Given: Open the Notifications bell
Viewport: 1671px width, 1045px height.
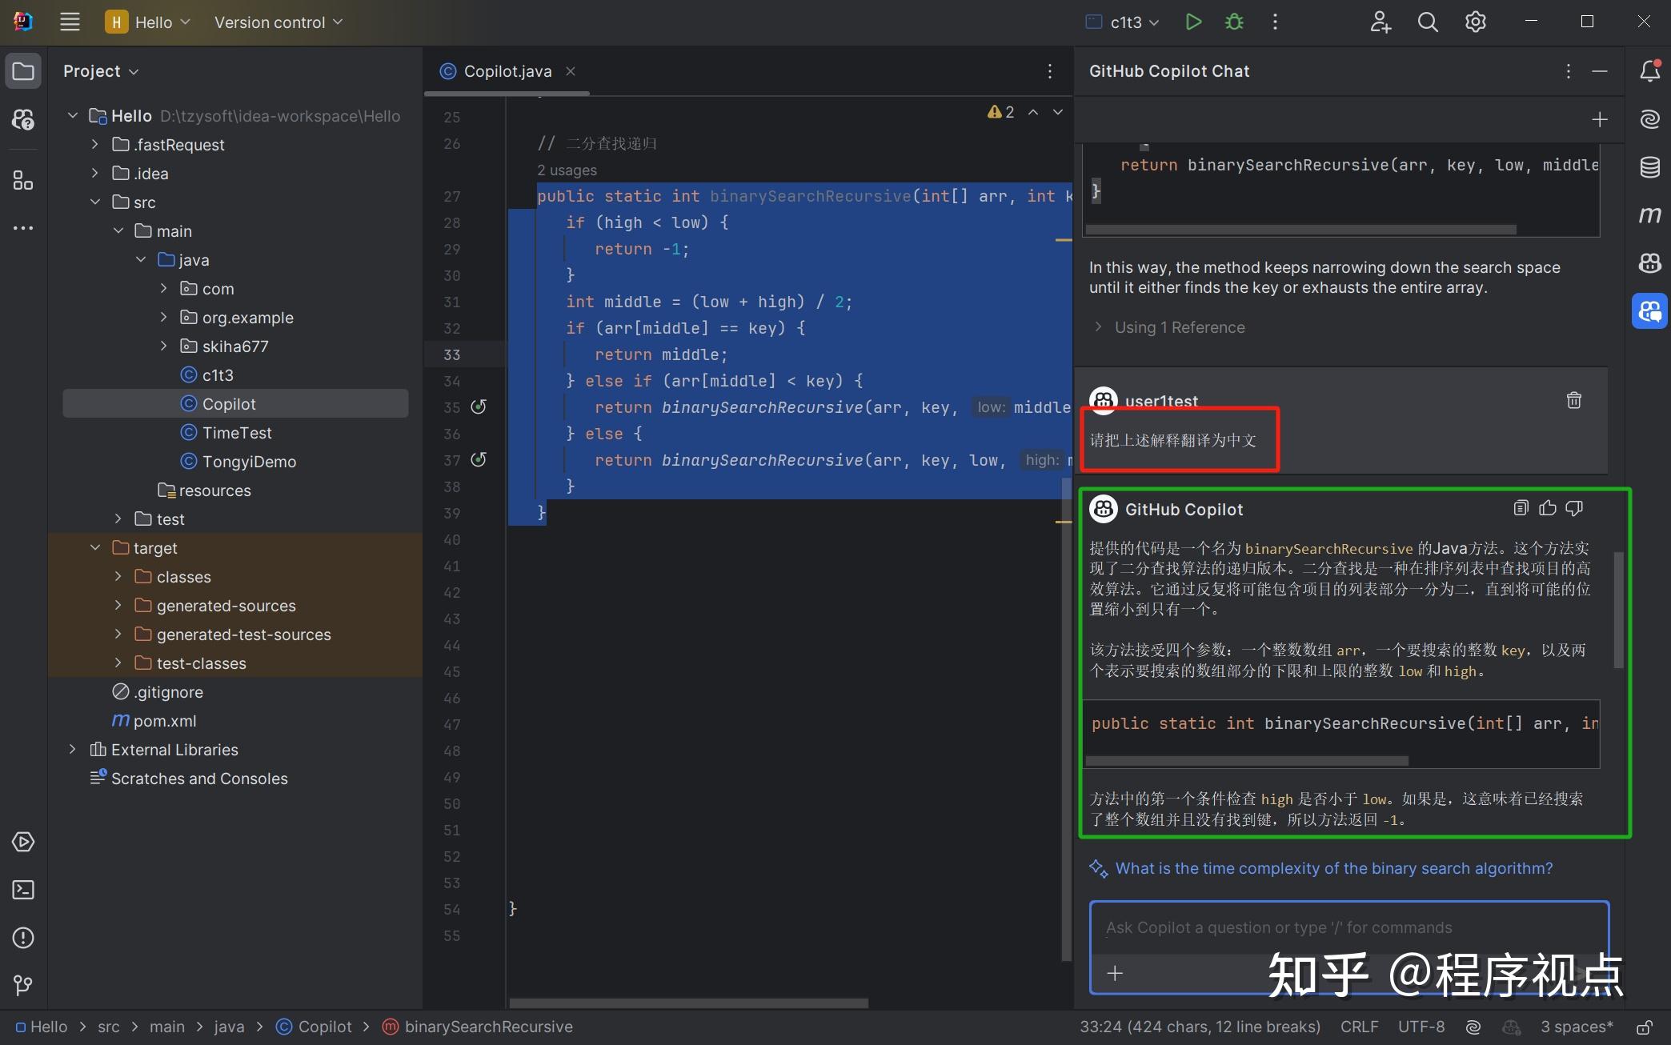Looking at the screenshot, I should click(1649, 70).
